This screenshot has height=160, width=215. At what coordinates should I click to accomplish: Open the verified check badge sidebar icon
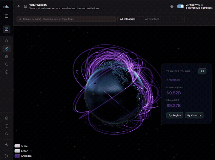pyautogui.click(x=7, y=72)
